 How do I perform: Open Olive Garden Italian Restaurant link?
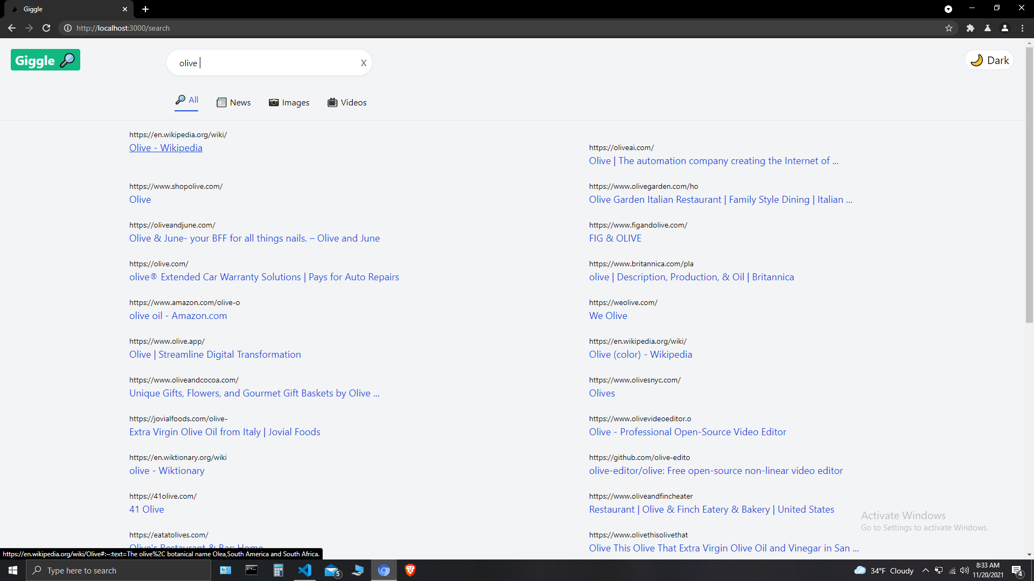[721, 200]
